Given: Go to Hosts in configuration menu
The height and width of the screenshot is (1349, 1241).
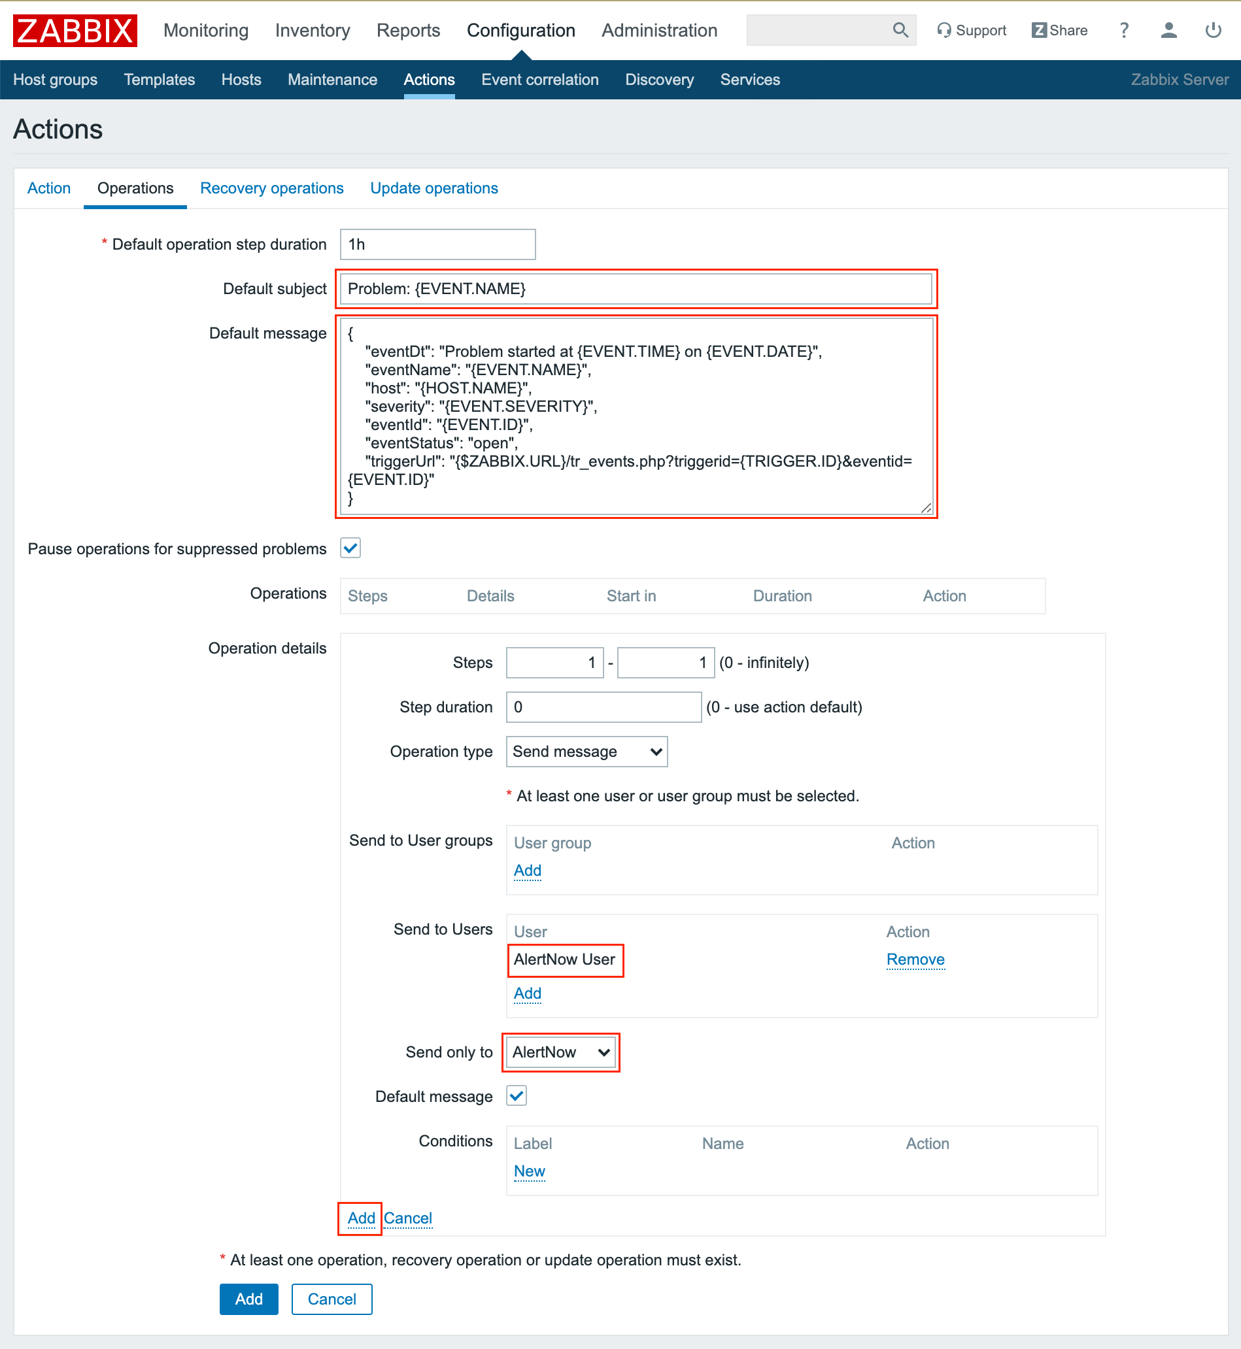Looking at the screenshot, I should tap(241, 80).
